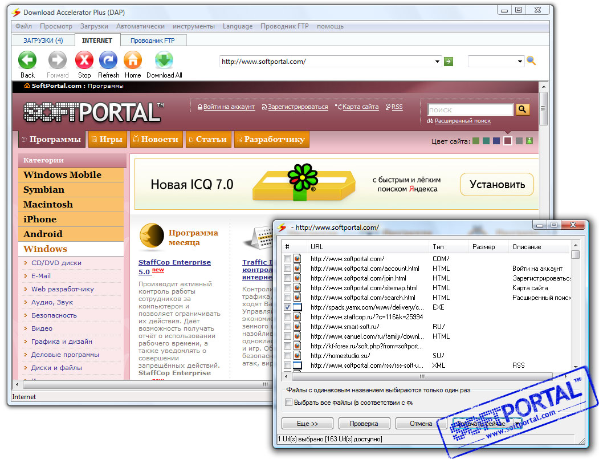
Task: Check the box for staffcop.ru row
Action: tap(287, 316)
